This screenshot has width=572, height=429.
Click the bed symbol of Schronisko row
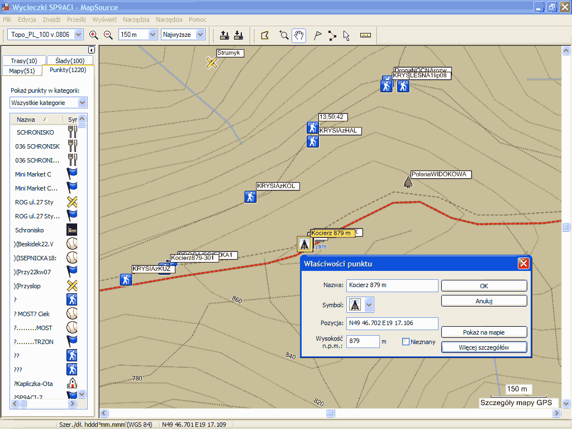click(x=72, y=230)
